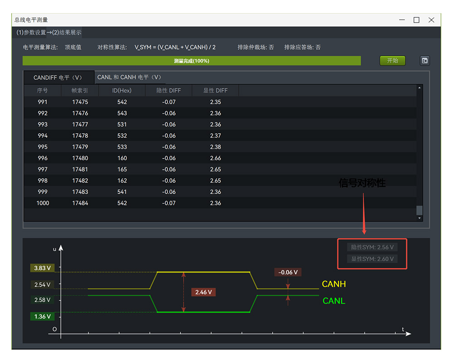Click the V_SYM formula text
The image size is (453, 363).
175,47
